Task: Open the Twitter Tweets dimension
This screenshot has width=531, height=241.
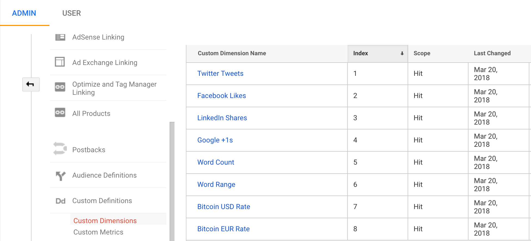Action: 220,73
